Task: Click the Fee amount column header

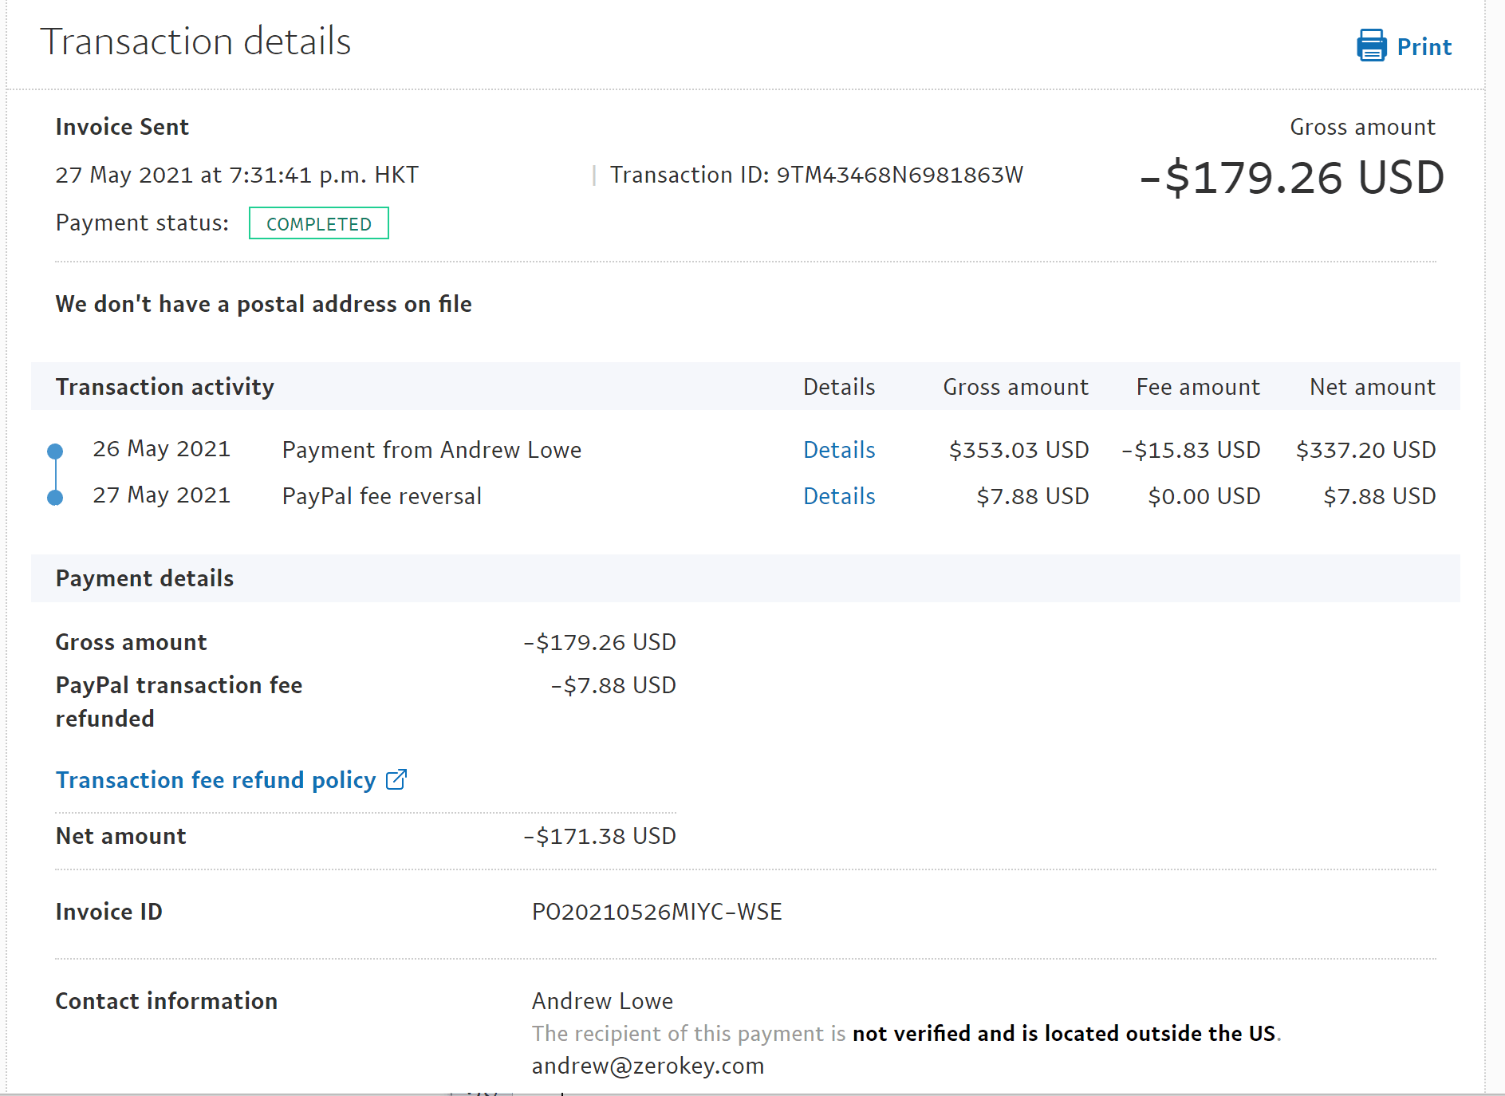Action: click(1197, 387)
